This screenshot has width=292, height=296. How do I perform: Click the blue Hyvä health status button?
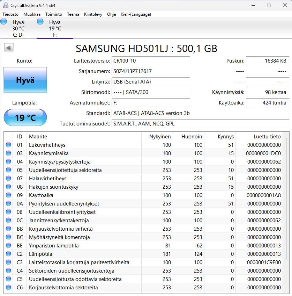point(25,80)
